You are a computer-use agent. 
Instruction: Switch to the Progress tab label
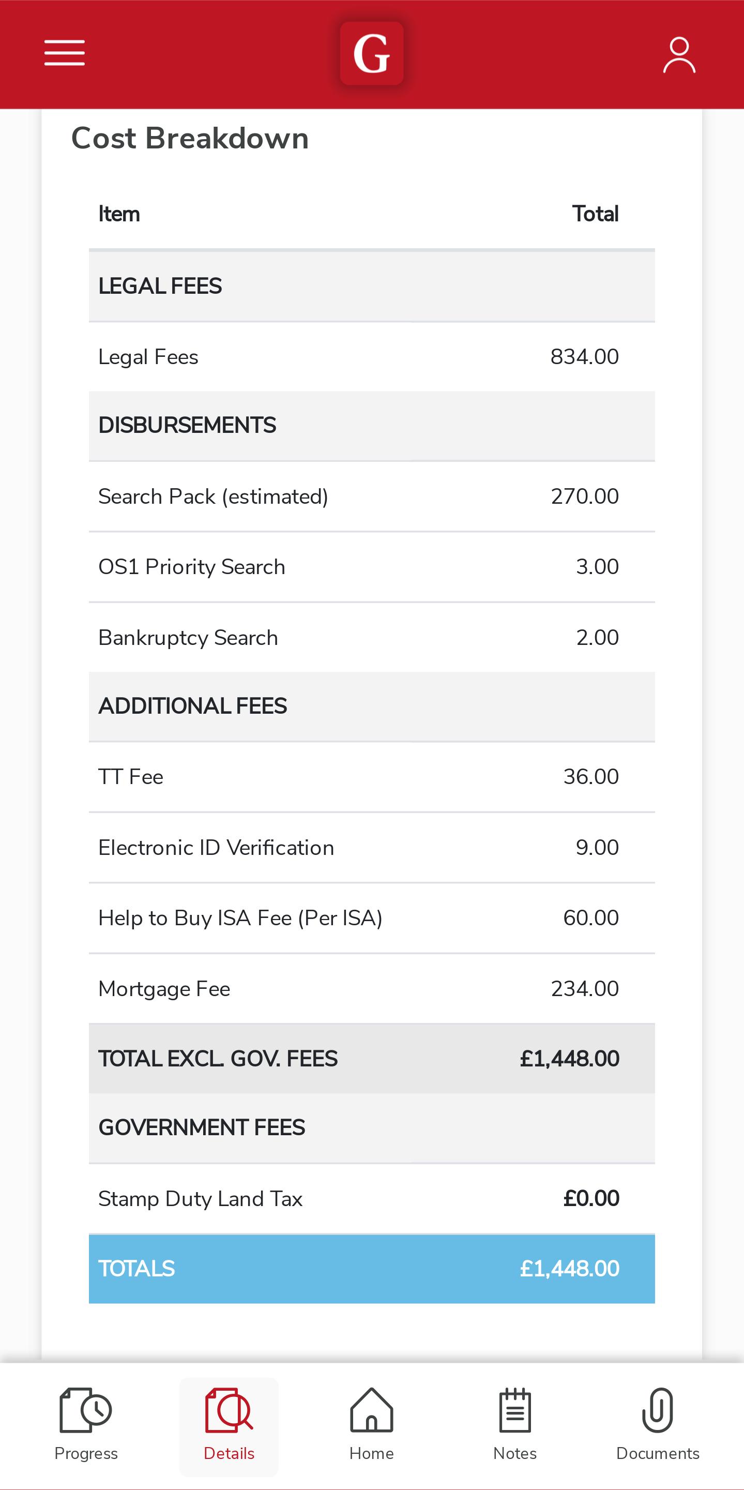86,1454
